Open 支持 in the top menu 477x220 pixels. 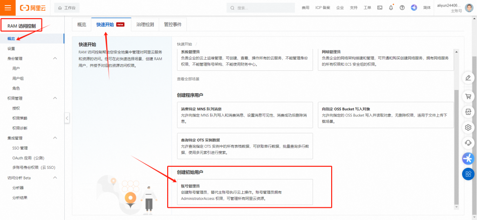pyautogui.click(x=354, y=8)
